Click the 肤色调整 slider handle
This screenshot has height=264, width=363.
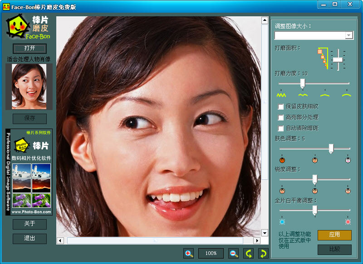tap(331, 148)
